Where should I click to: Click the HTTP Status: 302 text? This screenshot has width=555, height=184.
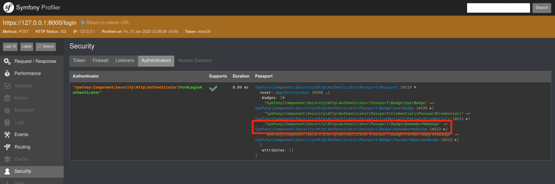point(51,32)
